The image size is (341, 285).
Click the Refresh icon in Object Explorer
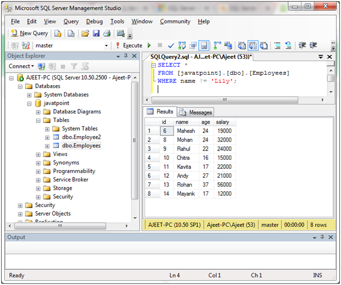[x=85, y=66]
